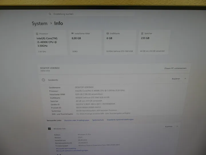Open 'Erweiterte Systemeinstellungen' link

tap(120, 119)
